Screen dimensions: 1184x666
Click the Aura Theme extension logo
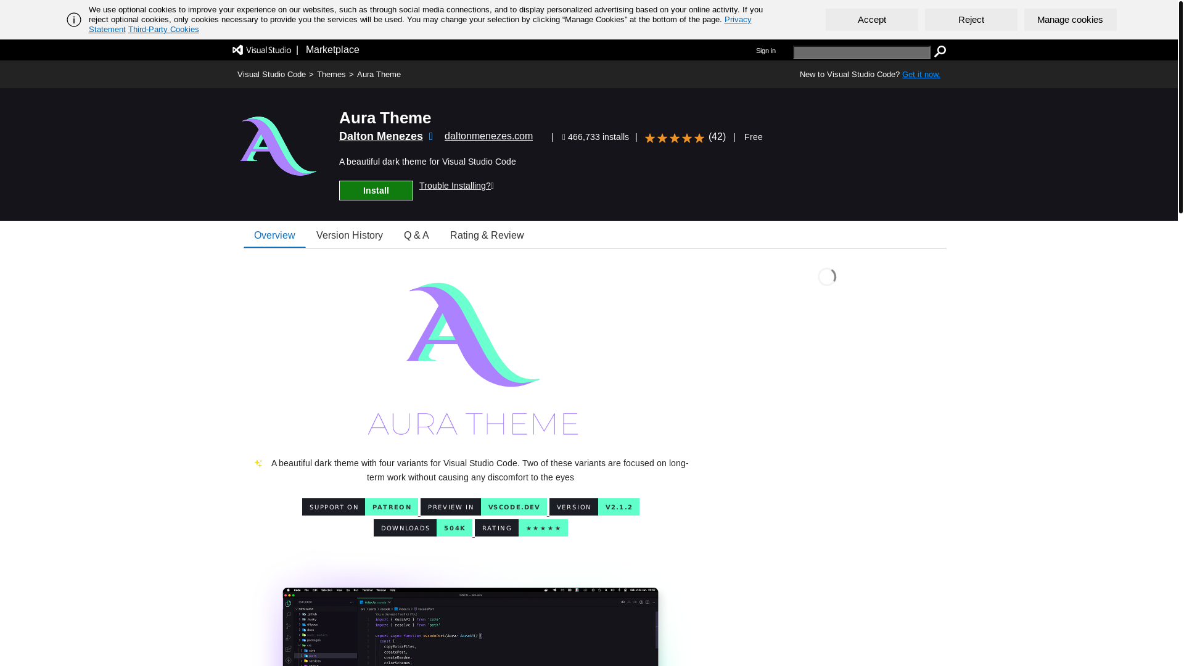(x=278, y=146)
